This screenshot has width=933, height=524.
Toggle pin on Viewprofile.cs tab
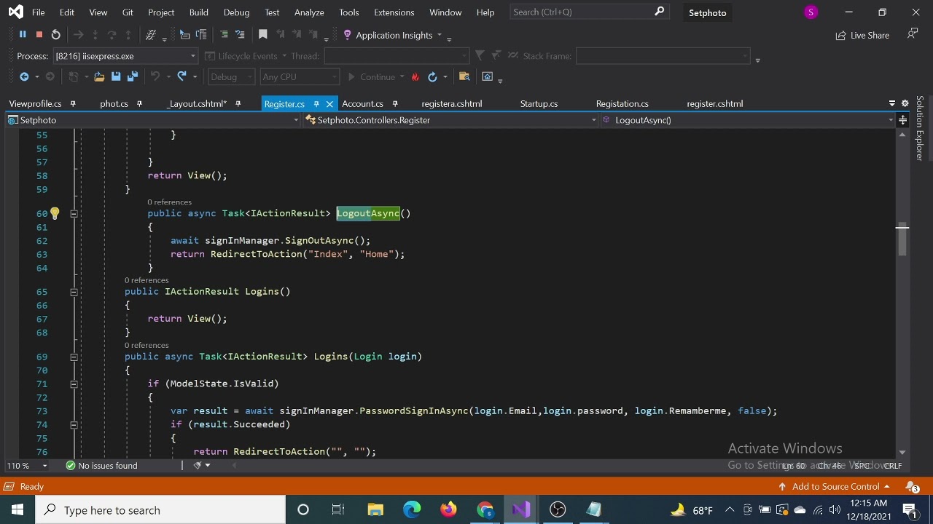pyautogui.click(x=73, y=104)
